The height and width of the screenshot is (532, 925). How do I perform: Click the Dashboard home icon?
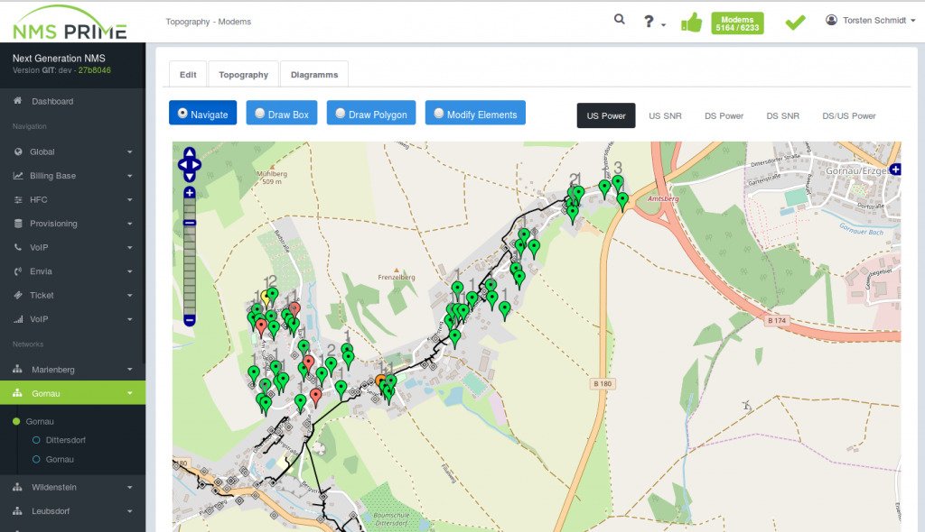pos(18,101)
